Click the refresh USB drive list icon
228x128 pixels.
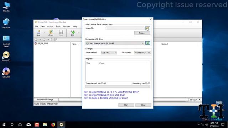(148, 43)
